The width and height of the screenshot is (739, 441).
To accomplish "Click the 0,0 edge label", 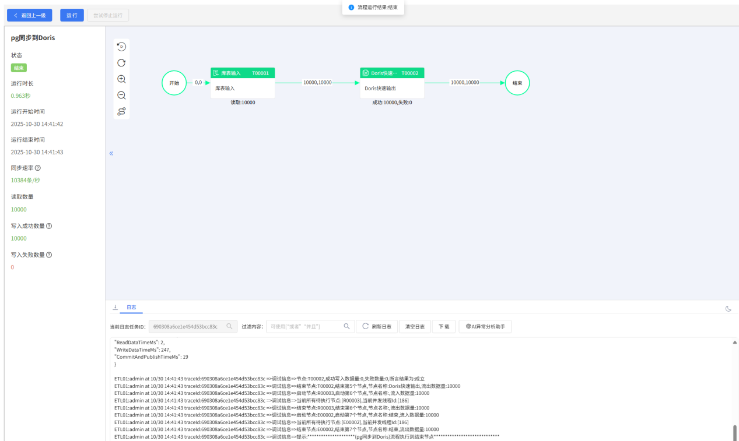I will tap(198, 83).
